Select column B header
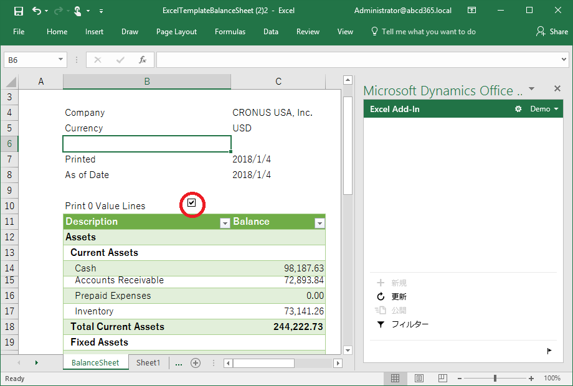The image size is (573, 386). point(147,82)
